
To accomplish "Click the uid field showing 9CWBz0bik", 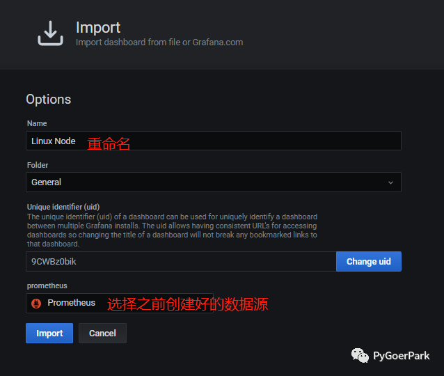I will 181,262.
